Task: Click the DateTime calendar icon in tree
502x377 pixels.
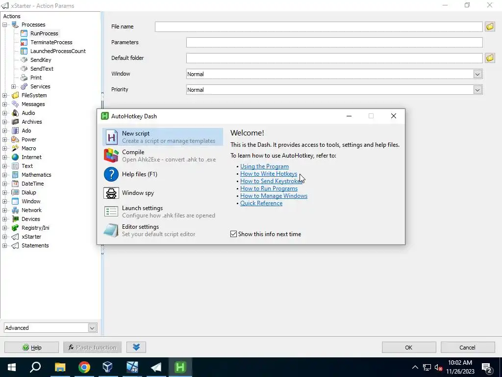Action: point(15,184)
